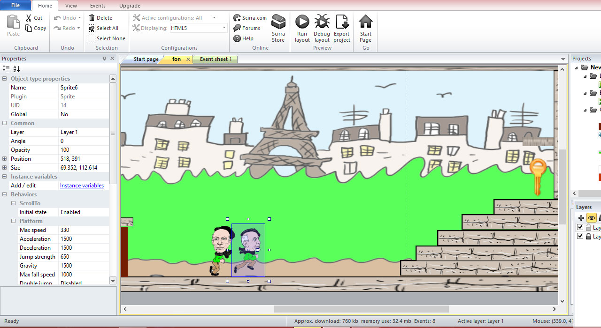This screenshot has width=601, height=328.
Task: Click the Delete trash icon
Action: point(92,18)
